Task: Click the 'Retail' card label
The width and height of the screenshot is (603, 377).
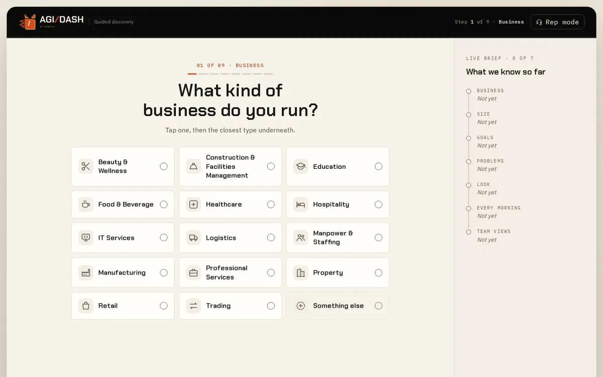Action: coord(108,306)
